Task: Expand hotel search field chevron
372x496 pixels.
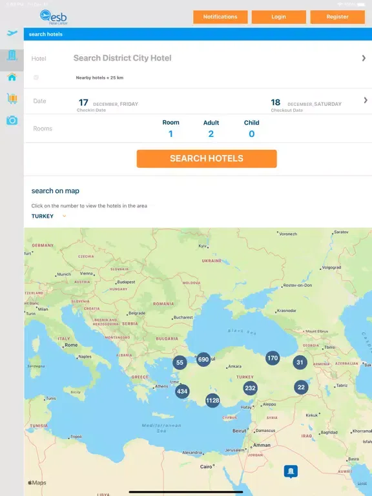Action: [x=364, y=58]
